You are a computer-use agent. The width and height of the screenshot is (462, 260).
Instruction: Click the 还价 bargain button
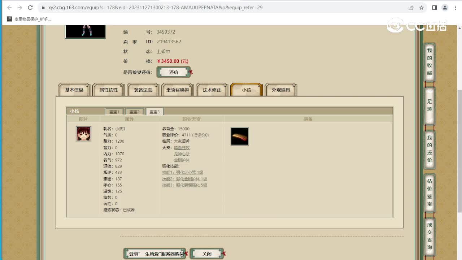click(x=174, y=72)
